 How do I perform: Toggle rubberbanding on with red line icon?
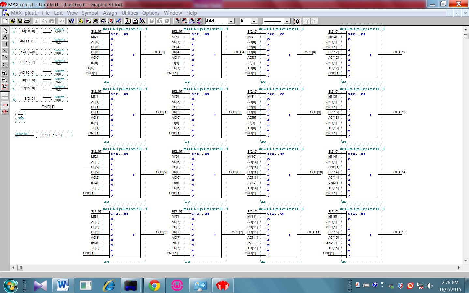pos(5,105)
